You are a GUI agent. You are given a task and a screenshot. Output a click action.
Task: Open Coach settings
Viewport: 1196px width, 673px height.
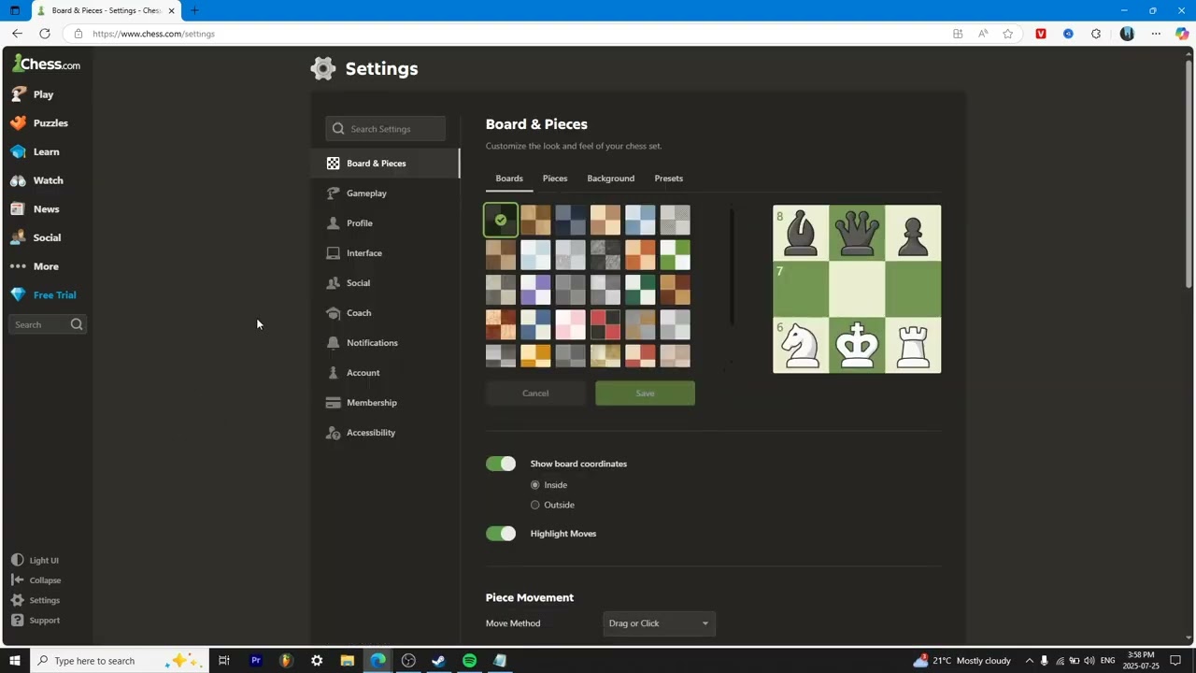pos(385,313)
